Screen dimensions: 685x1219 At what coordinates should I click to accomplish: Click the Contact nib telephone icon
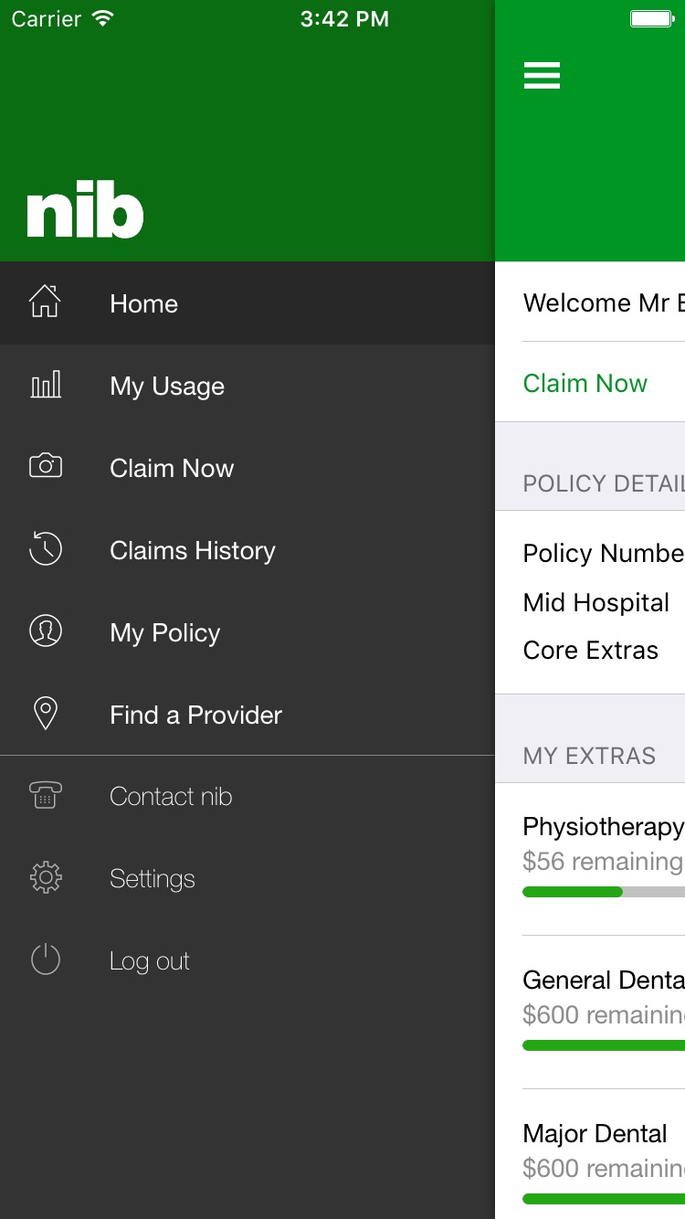[x=46, y=795]
